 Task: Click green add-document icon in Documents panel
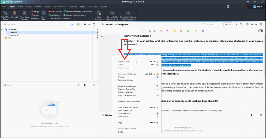(x=78, y=24)
